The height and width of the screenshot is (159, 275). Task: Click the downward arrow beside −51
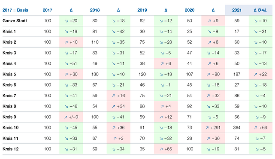[66, 64]
